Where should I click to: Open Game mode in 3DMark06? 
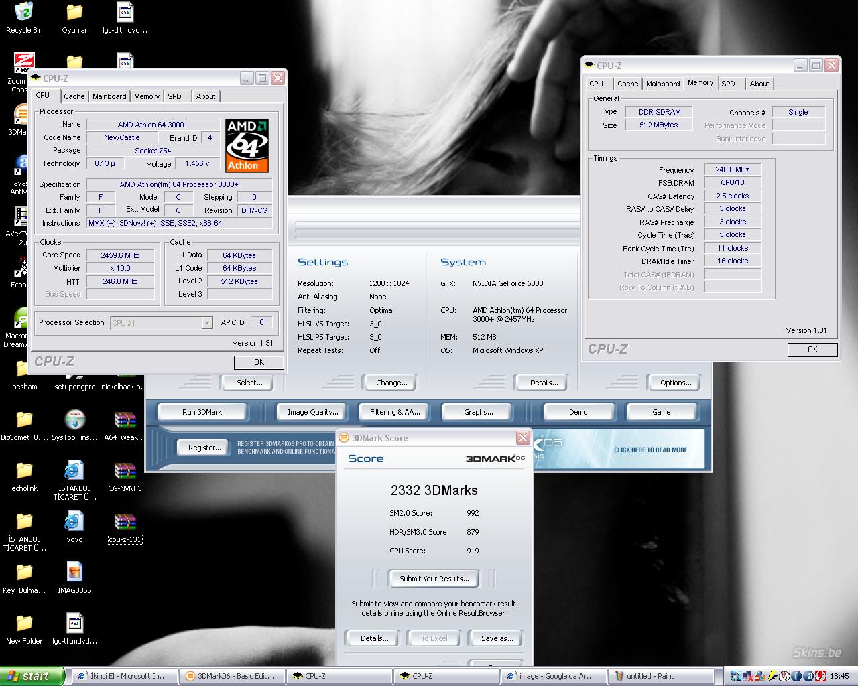[x=664, y=412]
